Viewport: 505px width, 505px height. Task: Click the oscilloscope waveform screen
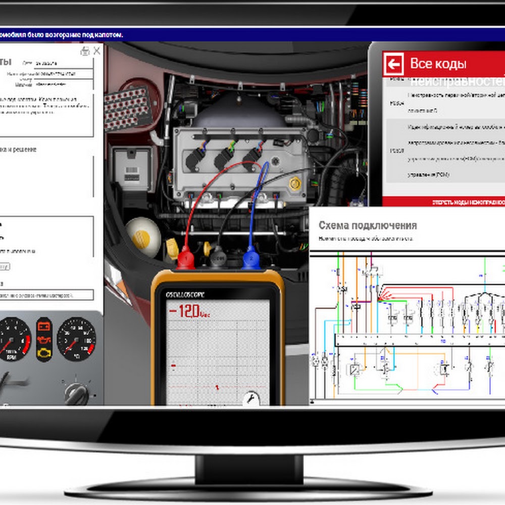pos(218,352)
